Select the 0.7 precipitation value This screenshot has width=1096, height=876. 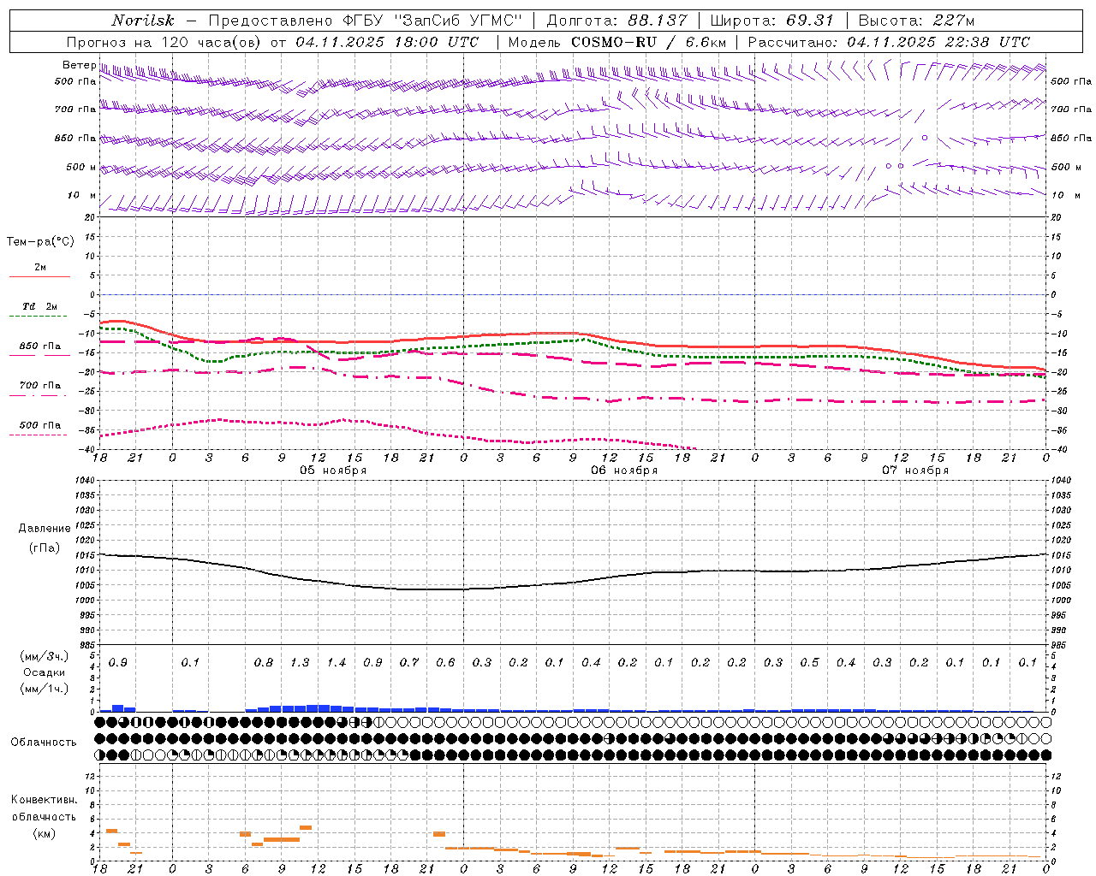pyautogui.click(x=409, y=663)
